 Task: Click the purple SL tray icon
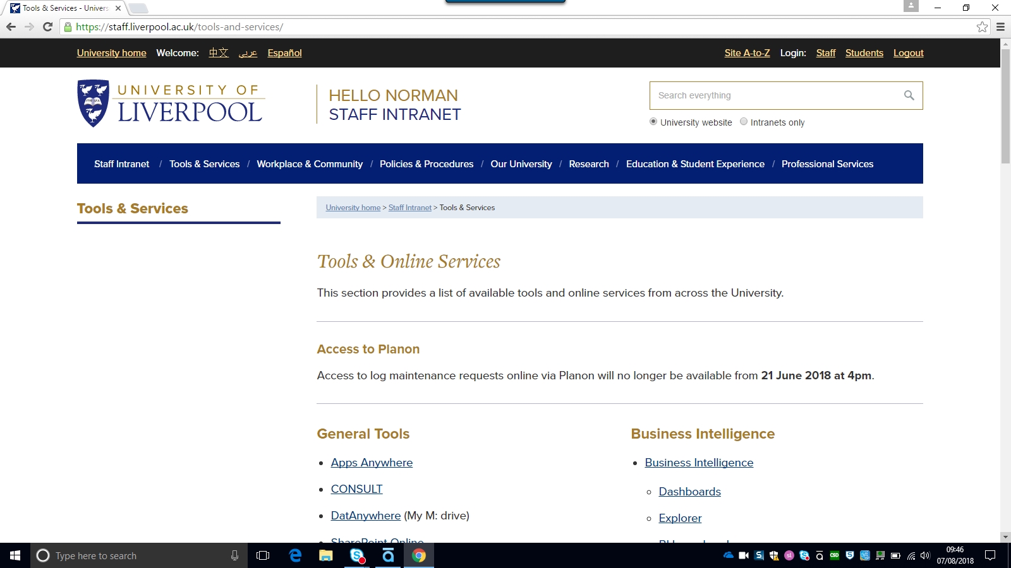click(x=789, y=555)
